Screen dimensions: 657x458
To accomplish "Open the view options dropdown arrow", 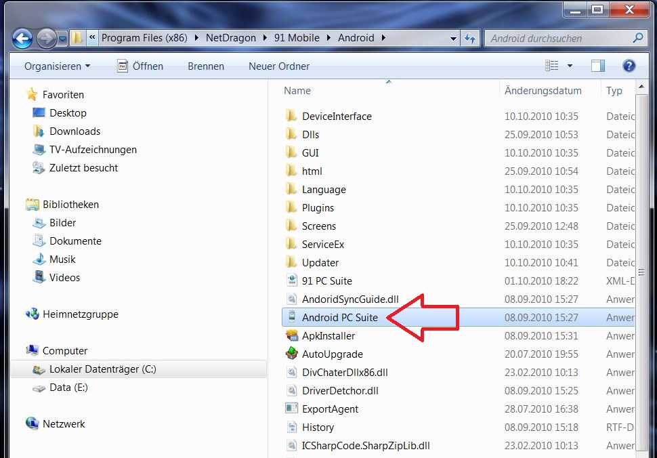I will click(x=570, y=66).
